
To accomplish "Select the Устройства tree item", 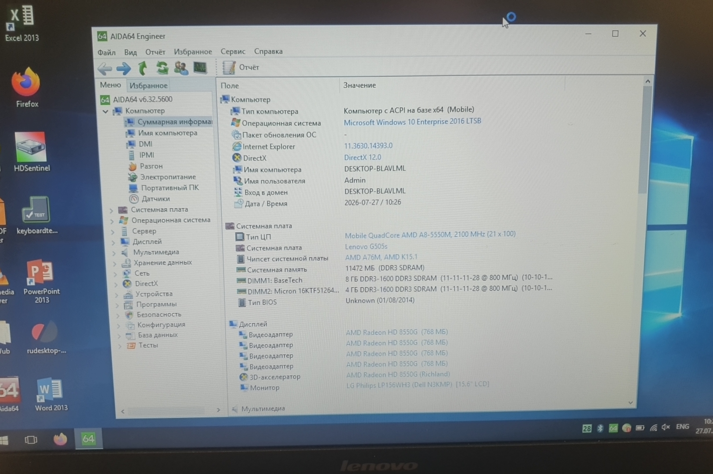I will pyautogui.click(x=148, y=294).
